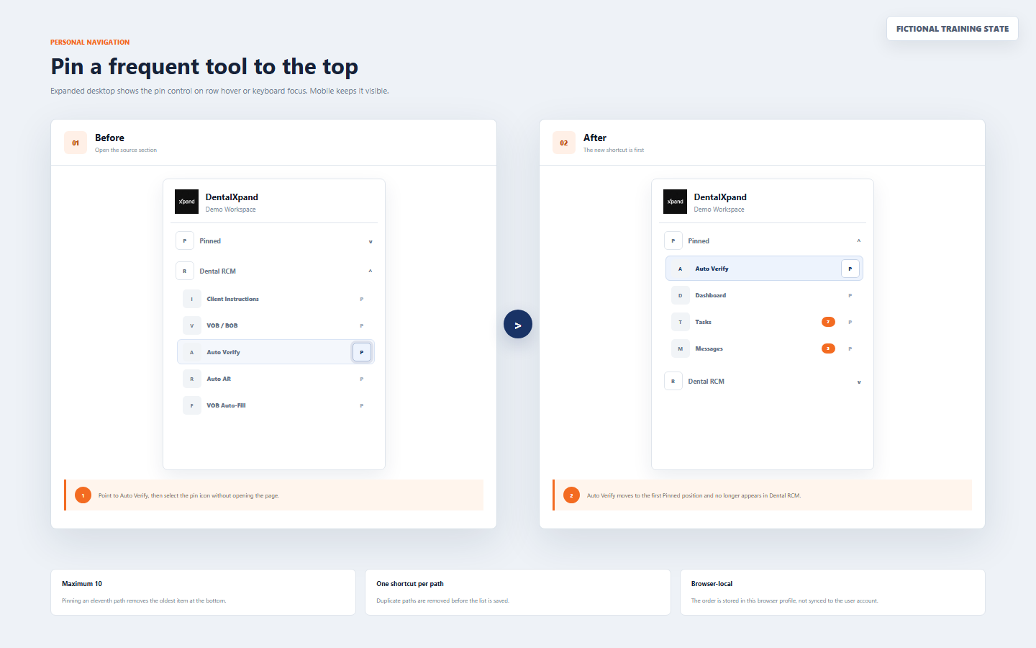Screen dimensions: 1036x648
Task: Toggle the pin on Auto AR
Action: (x=362, y=379)
